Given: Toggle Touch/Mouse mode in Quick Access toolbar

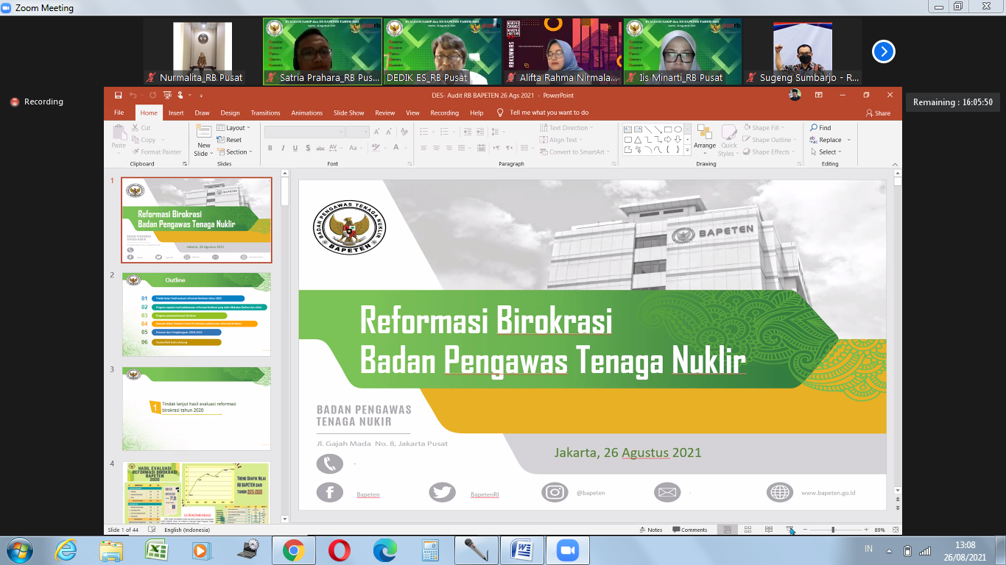Looking at the screenshot, I should pyautogui.click(x=180, y=95).
